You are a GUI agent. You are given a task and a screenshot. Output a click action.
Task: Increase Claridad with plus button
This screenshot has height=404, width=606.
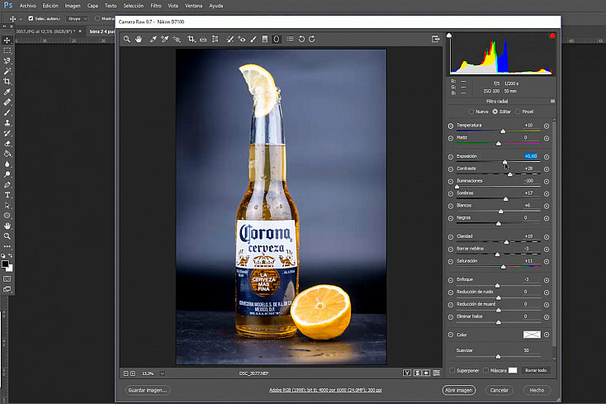(547, 237)
